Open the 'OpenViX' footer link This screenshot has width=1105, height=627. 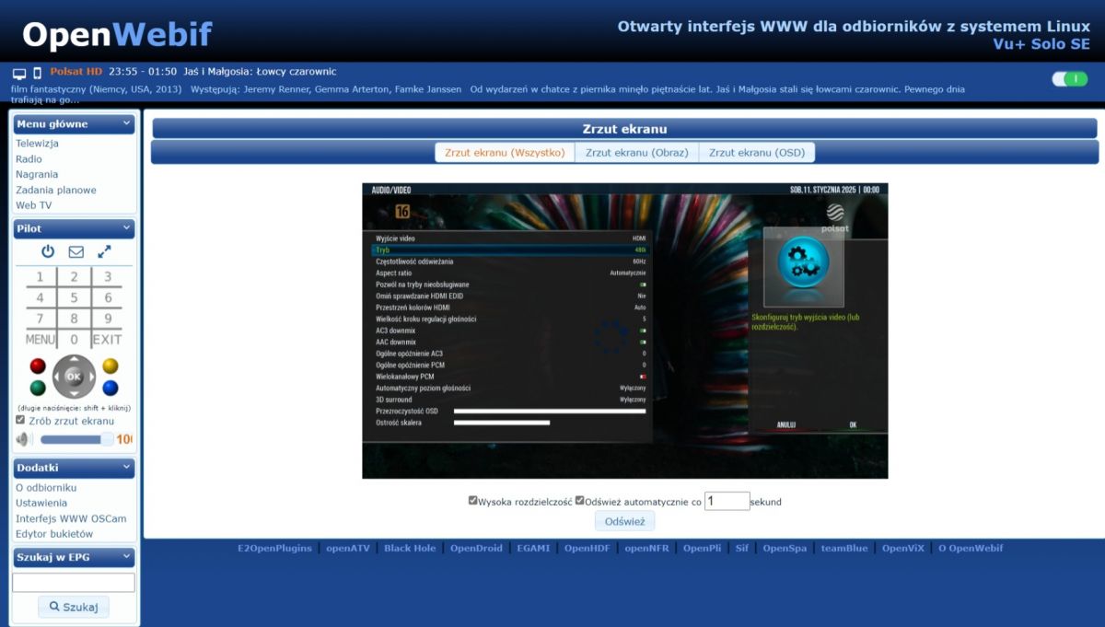click(902, 548)
